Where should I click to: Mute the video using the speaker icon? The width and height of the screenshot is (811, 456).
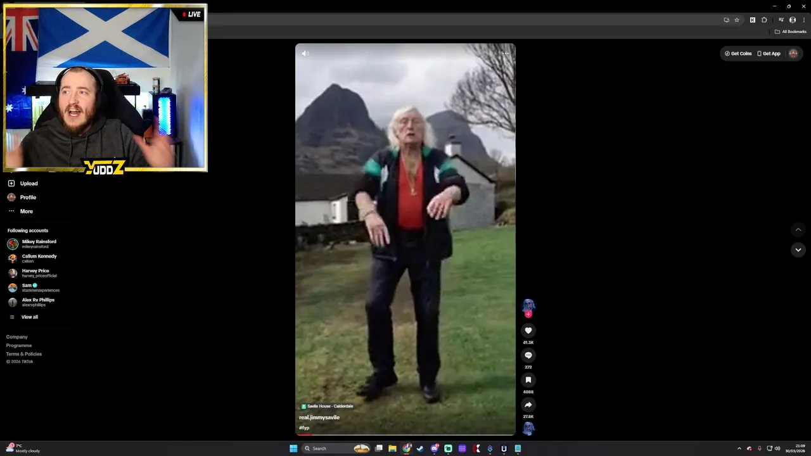tap(305, 54)
